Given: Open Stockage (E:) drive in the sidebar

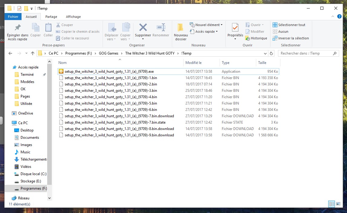Looking at the screenshot, I should click(28, 181).
